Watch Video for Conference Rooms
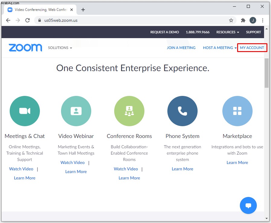The image size is (271, 223). [x=126, y=169]
